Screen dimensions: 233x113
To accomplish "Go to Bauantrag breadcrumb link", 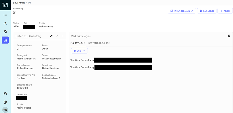I will coord(18,3).
